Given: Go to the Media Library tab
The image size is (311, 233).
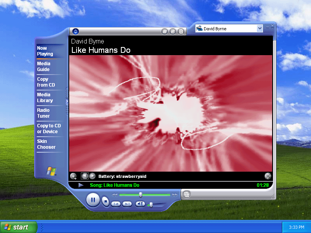Looking at the screenshot, I should 45,97.
